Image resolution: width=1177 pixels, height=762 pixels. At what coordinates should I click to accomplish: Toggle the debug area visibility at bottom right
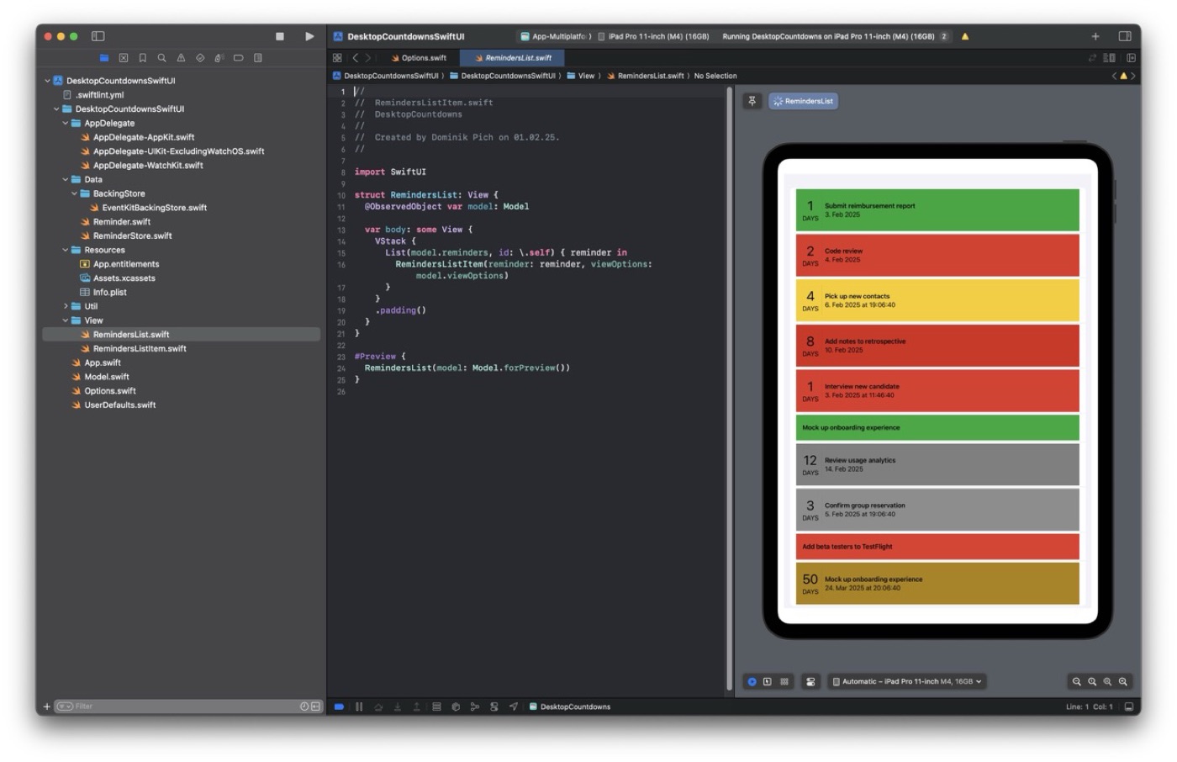point(1128,706)
